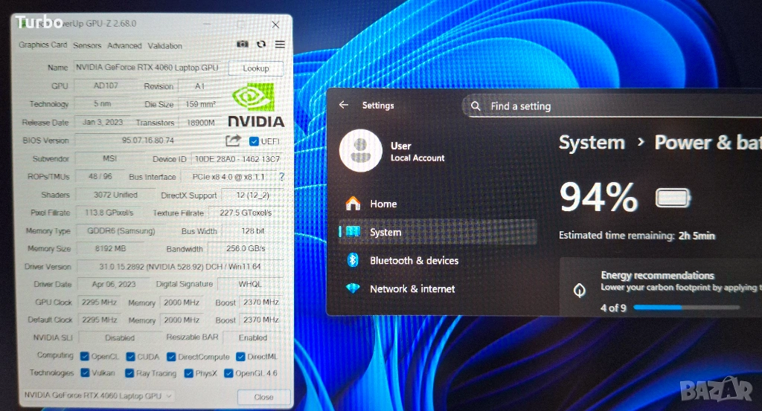Click the GPU-Z screenshot camera icon
The width and height of the screenshot is (762, 411).
243,45
